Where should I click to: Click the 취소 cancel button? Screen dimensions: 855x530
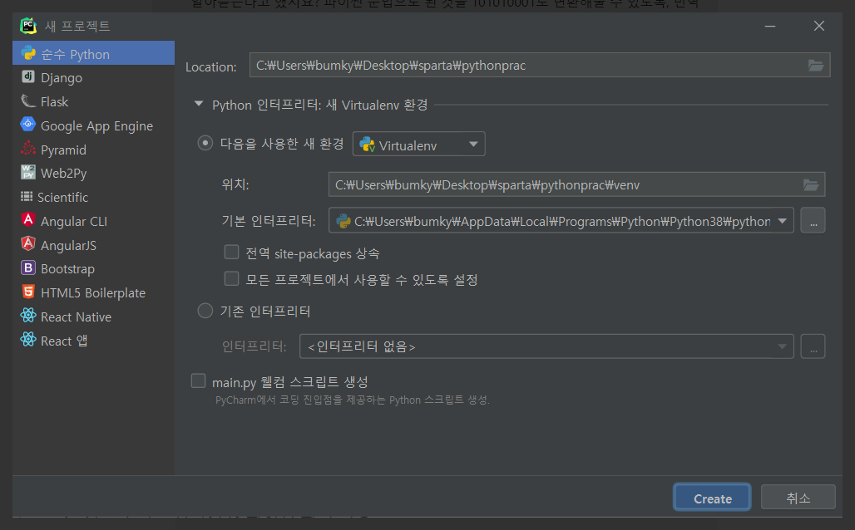(x=798, y=498)
